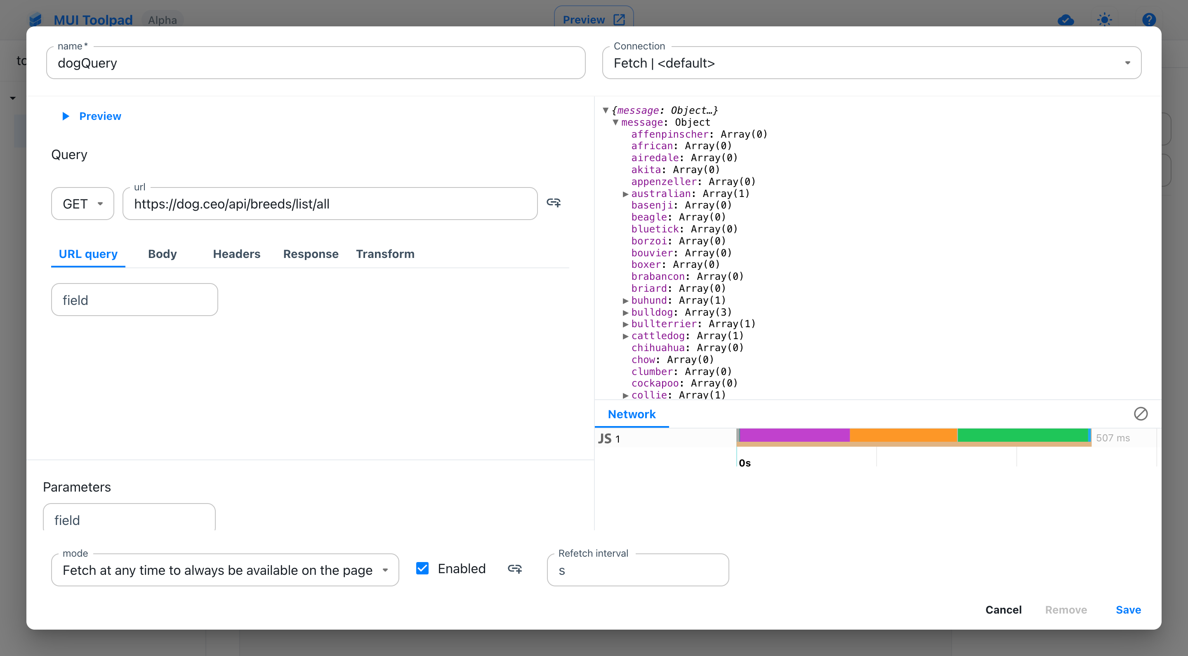Screen dimensions: 1188x656
Task: Click the african: Array(0) entry
Action: 681,146
